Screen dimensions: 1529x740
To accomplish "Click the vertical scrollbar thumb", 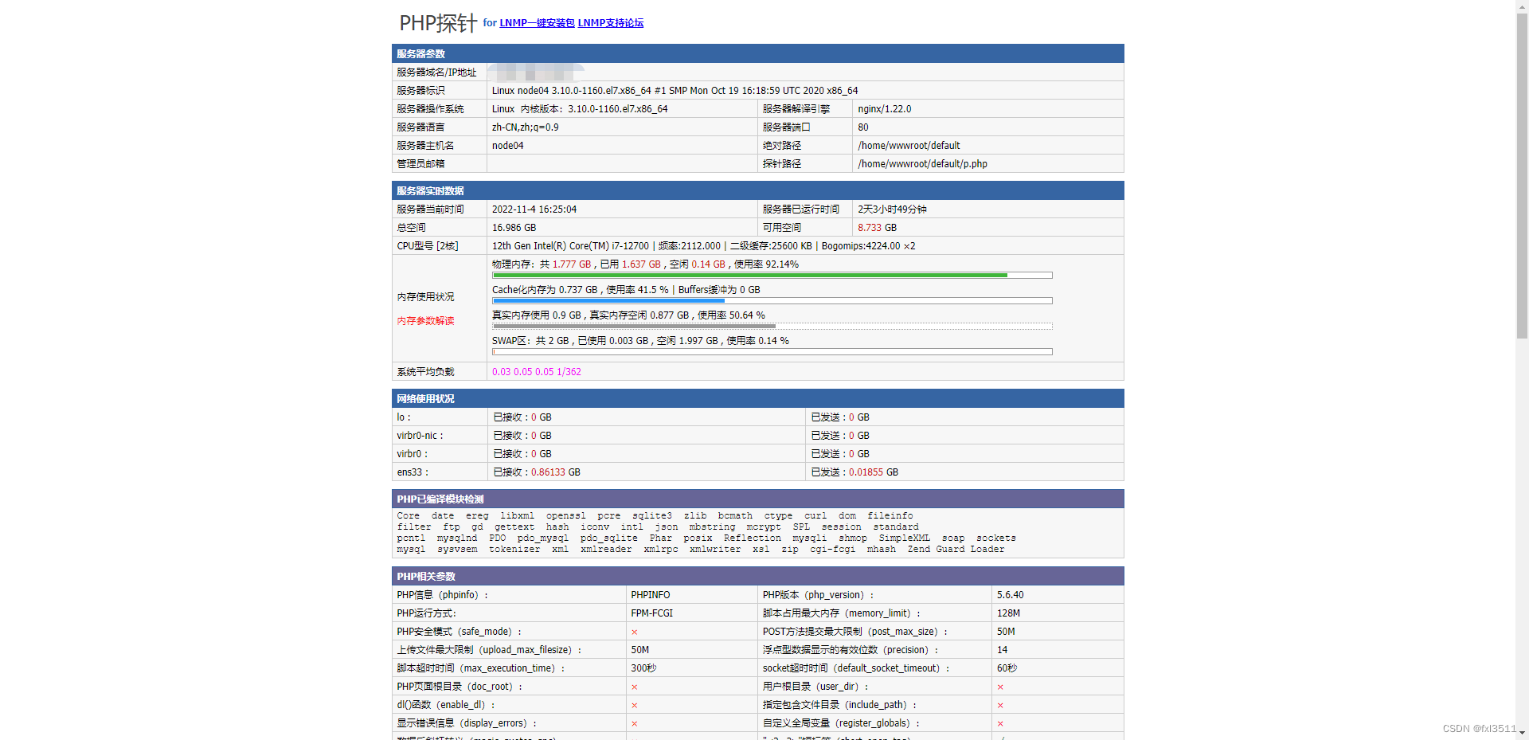I will (1522, 175).
